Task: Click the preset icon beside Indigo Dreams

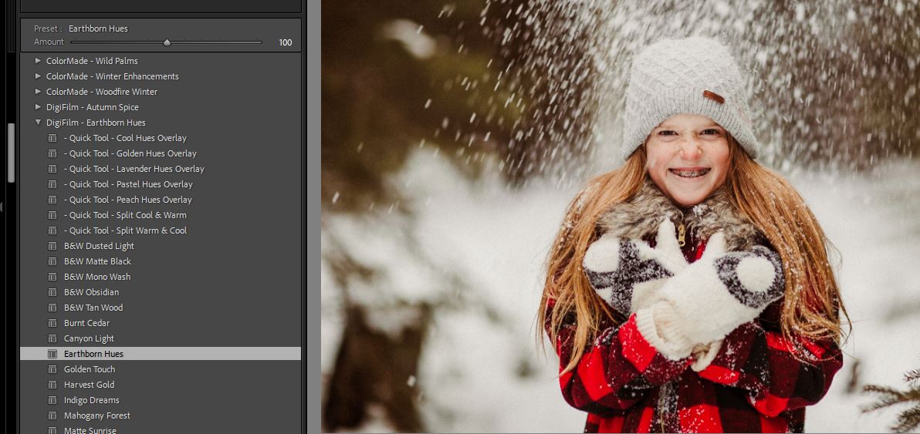Action: tap(52, 400)
